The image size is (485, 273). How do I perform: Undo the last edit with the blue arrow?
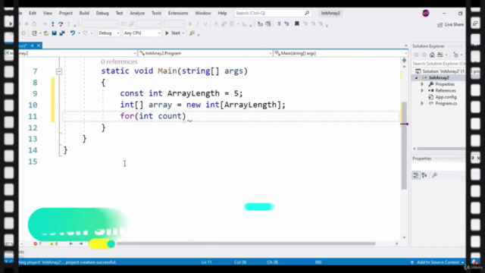[x=73, y=33]
